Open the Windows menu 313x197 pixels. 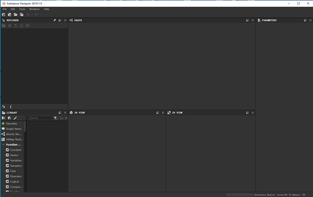point(34,9)
